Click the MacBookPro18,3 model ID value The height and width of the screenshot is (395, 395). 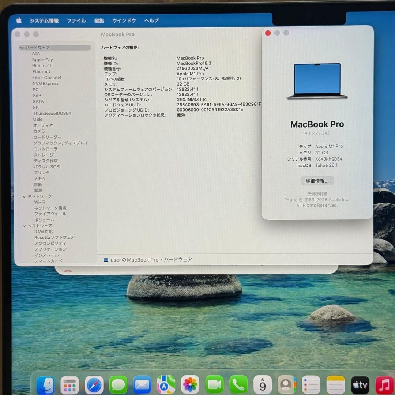pyautogui.click(x=194, y=64)
